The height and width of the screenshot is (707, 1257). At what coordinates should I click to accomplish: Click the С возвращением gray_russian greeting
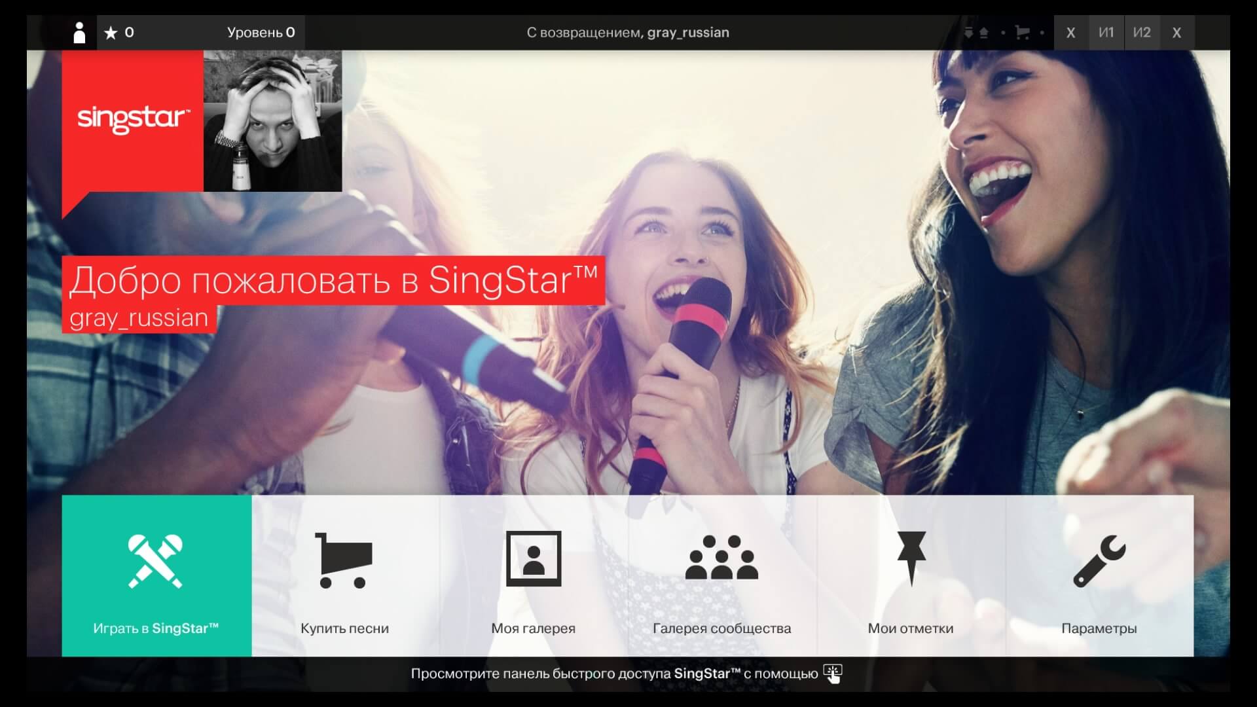click(x=629, y=32)
